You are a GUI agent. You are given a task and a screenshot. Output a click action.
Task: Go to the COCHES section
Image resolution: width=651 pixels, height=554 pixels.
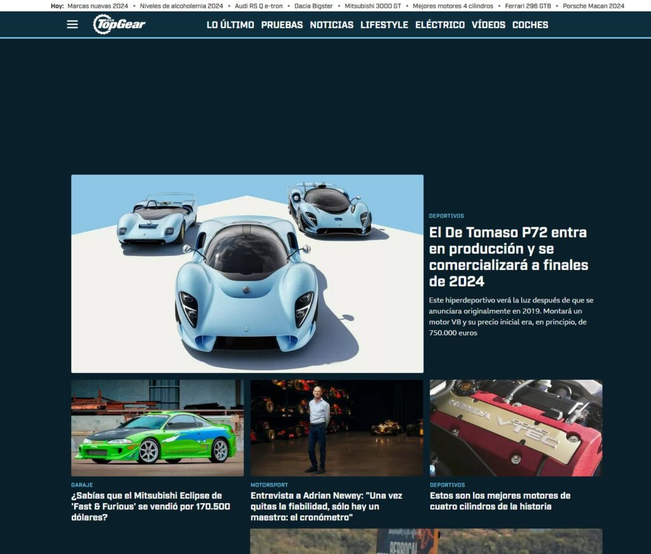530,25
